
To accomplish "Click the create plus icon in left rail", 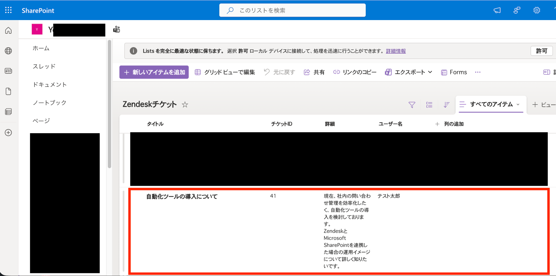I will pos(8,133).
